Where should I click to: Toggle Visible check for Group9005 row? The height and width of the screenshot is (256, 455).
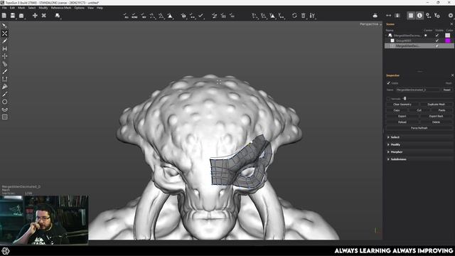tap(437, 41)
